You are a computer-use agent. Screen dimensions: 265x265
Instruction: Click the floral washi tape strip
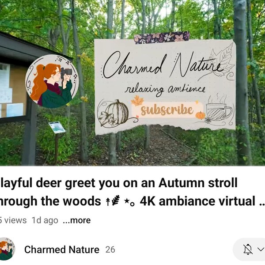(x=162, y=38)
